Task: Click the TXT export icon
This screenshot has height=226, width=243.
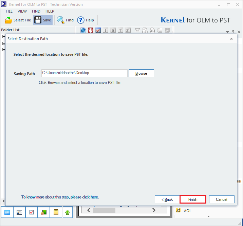Action: pyautogui.click(x=152, y=30)
